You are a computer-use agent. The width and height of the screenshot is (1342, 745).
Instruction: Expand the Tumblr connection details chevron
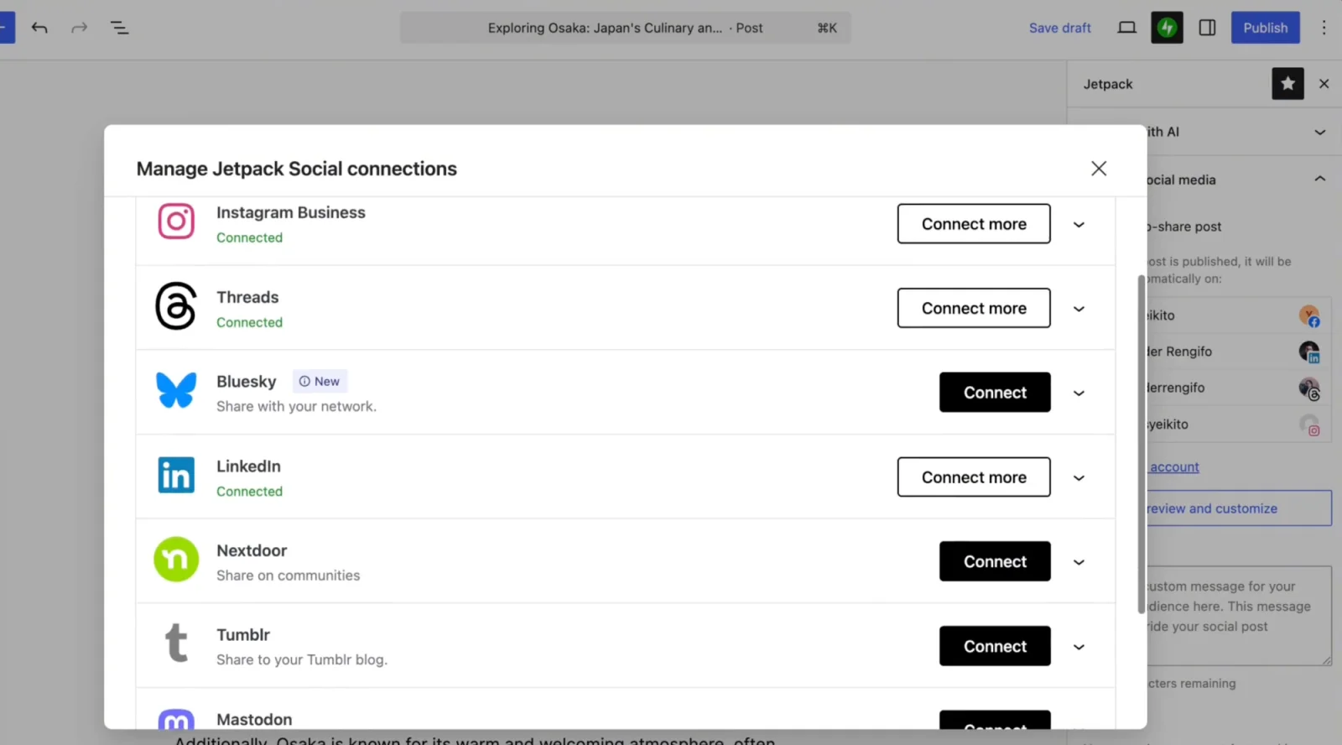click(1079, 647)
